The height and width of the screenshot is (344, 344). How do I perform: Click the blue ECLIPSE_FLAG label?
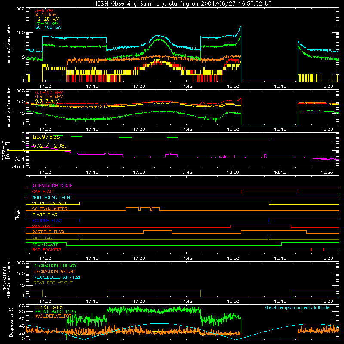click(x=47, y=221)
